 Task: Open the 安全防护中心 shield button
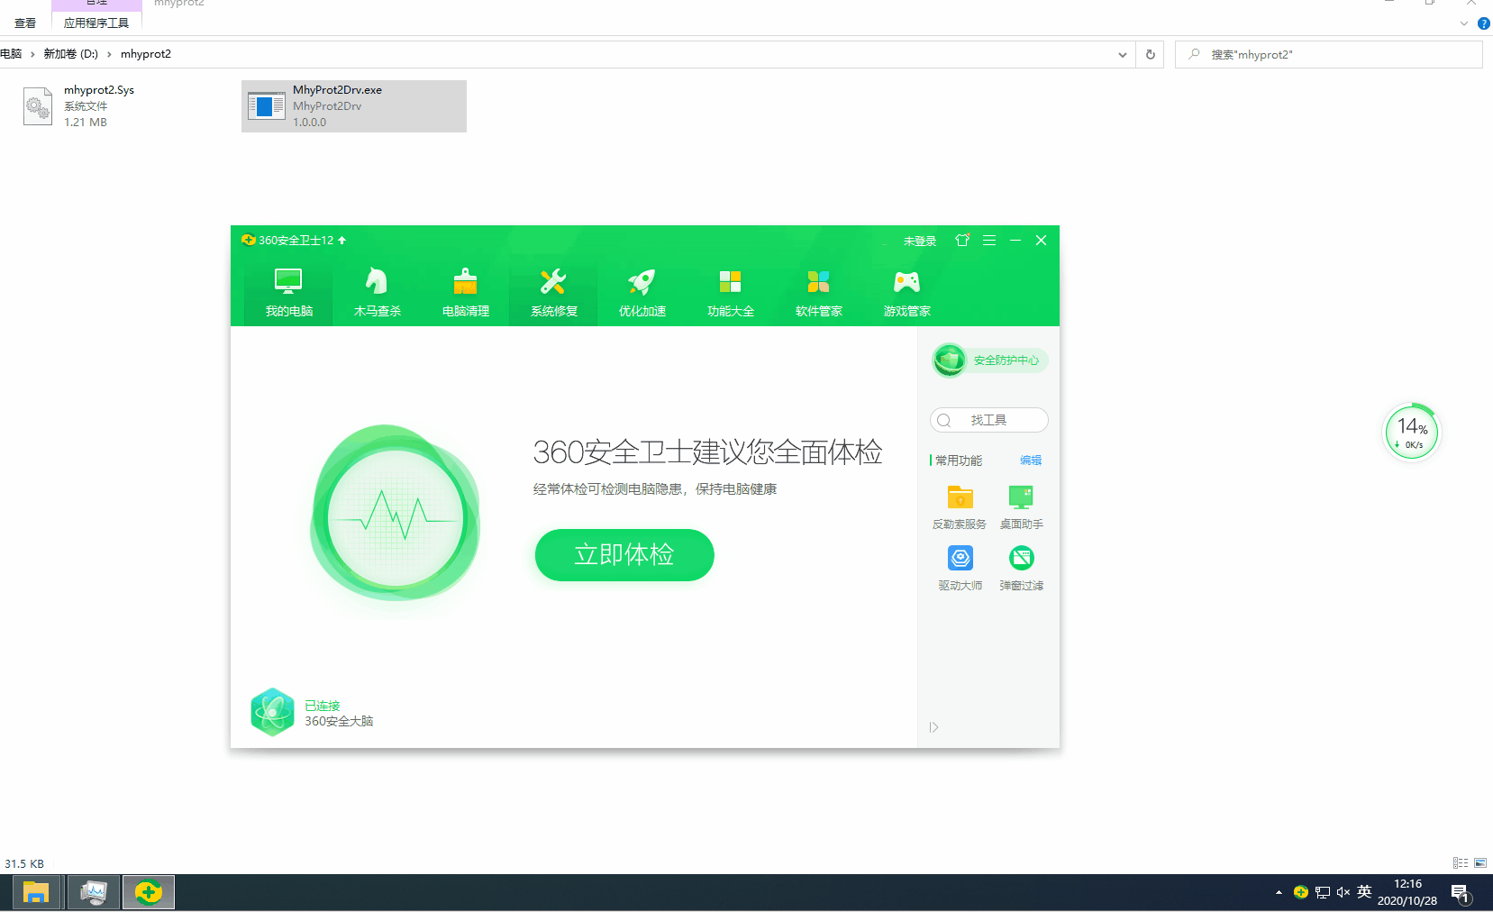(x=989, y=360)
